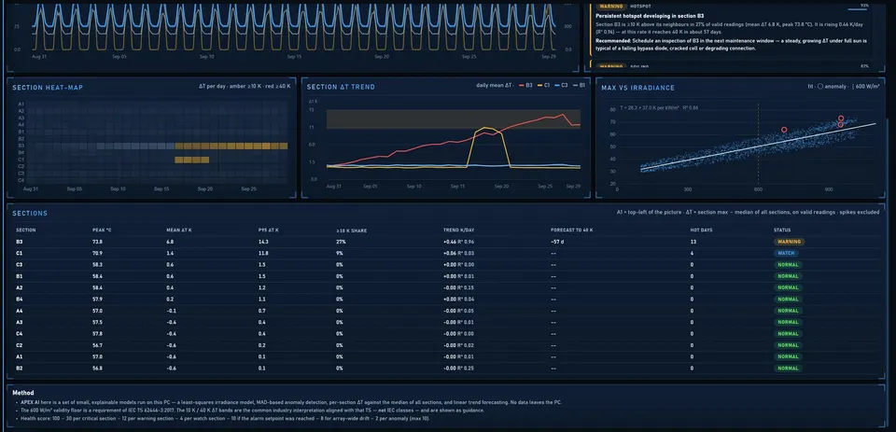Click the hot days value 13
Image resolution: width=896 pixels, height=432 pixels.
[693, 242]
